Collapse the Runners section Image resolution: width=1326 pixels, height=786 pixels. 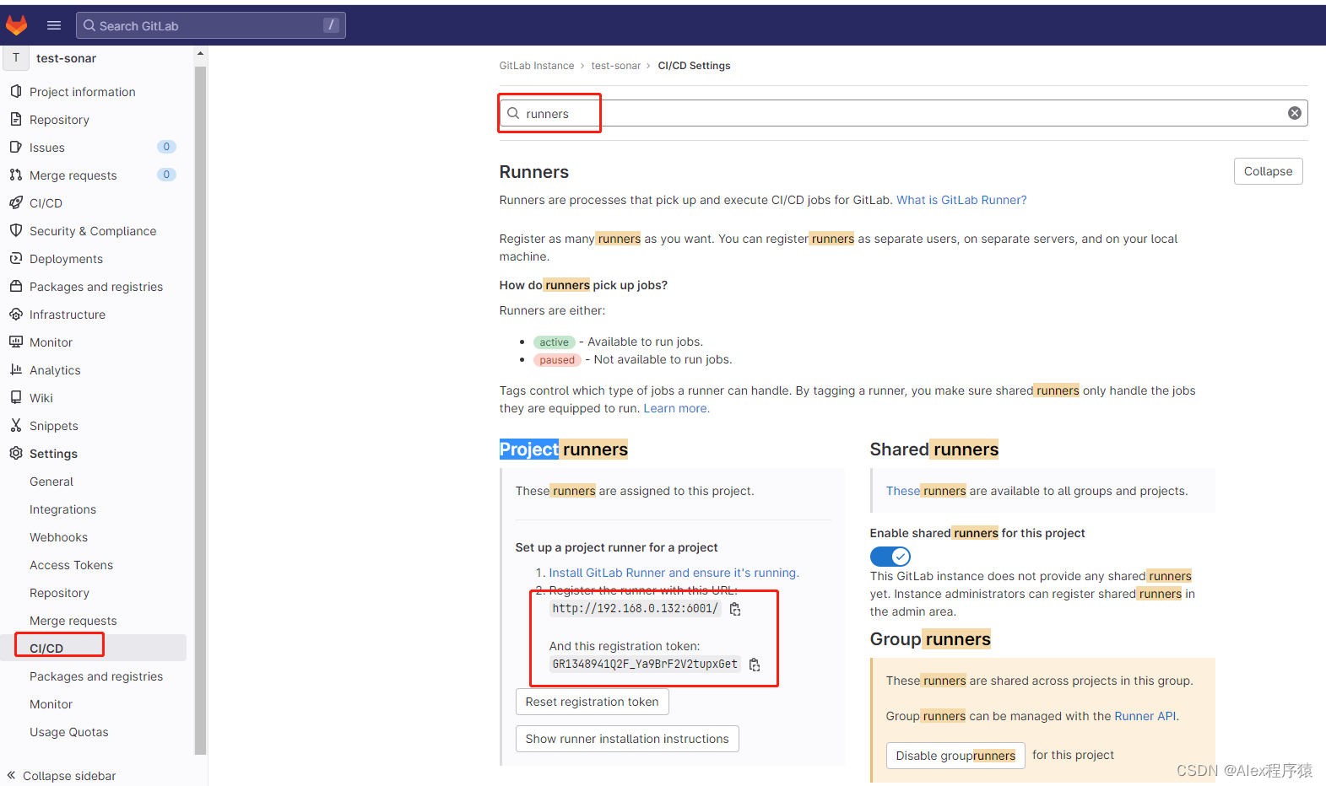tap(1268, 171)
